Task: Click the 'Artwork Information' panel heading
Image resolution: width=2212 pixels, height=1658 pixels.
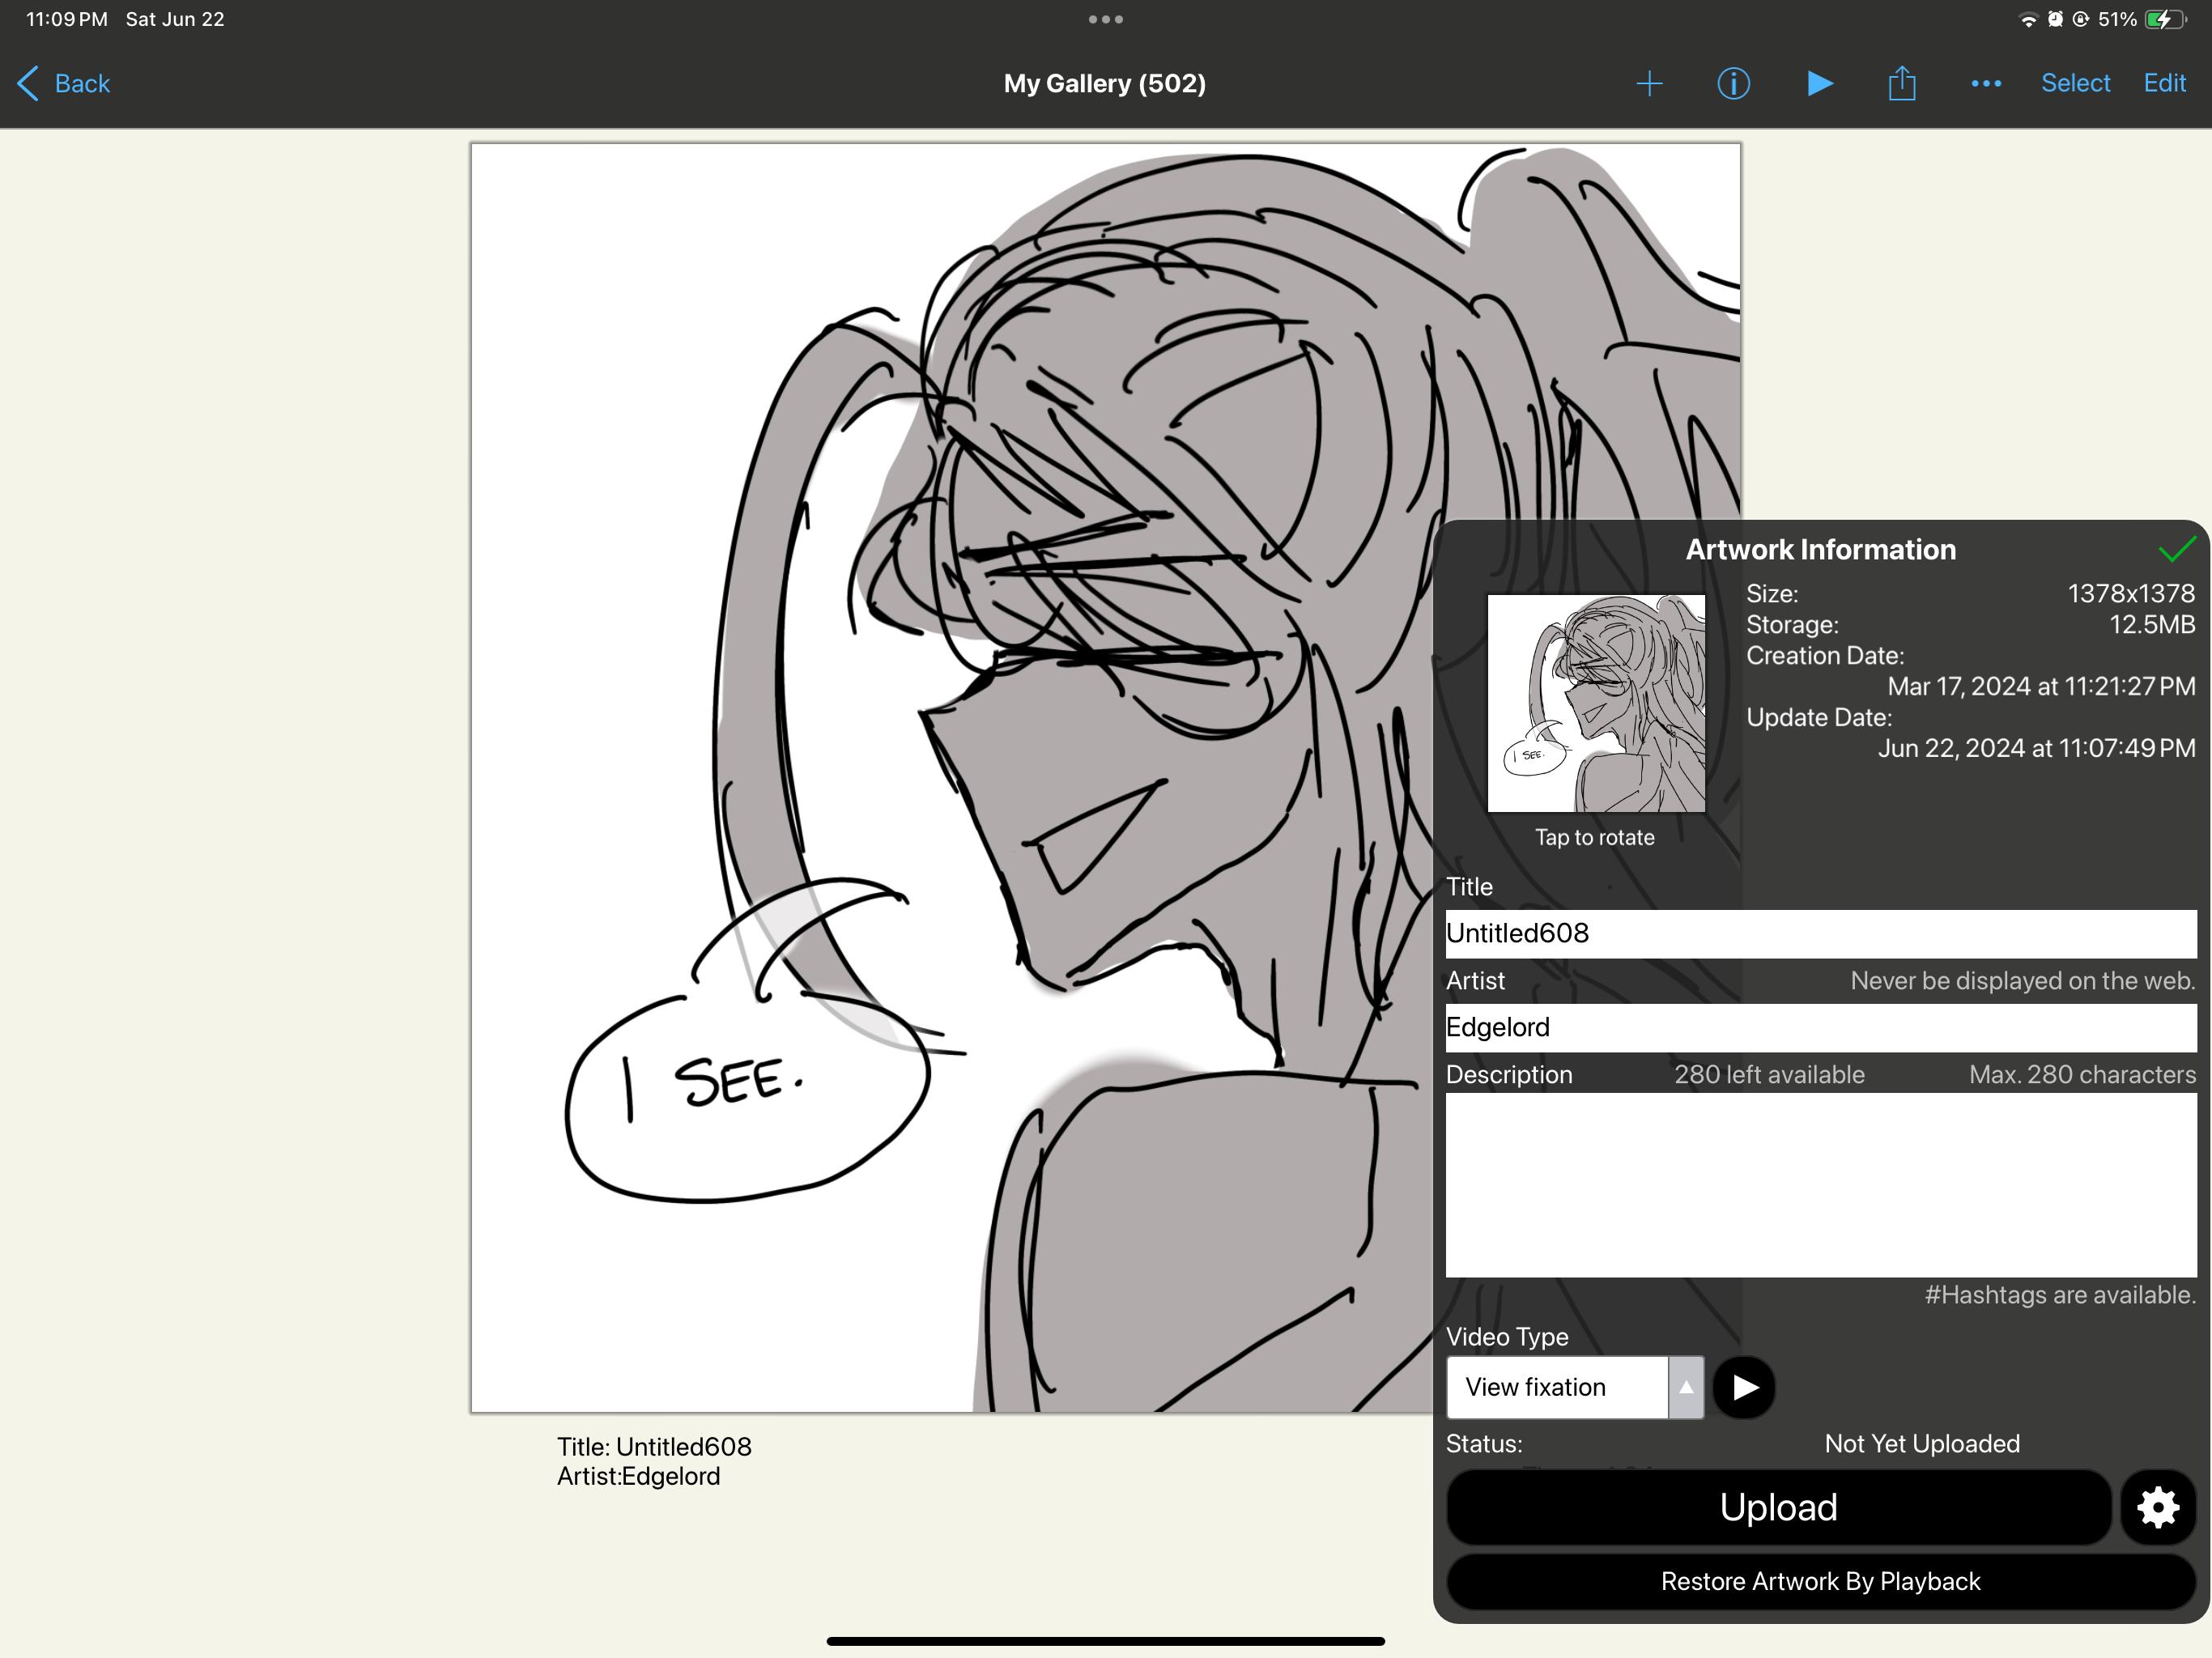Action: 1820,549
